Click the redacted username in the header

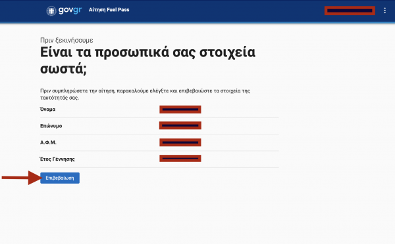[x=350, y=10]
